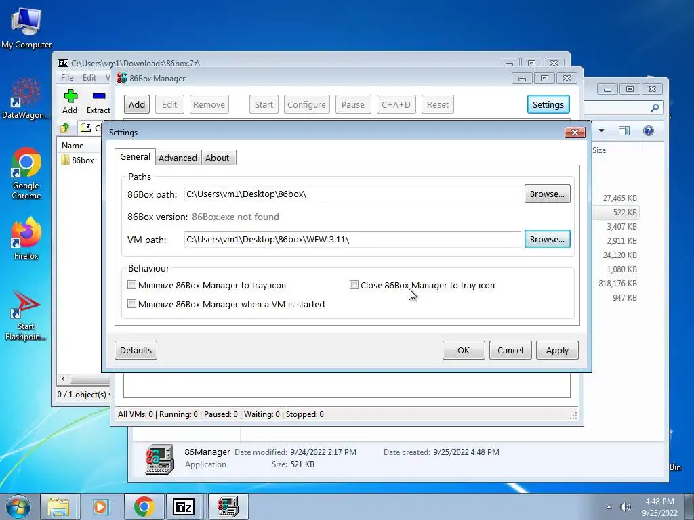Open the DataWagon desktop shortcut
Viewport: 694px width, 520px height.
pyautogui.click(x=26, y=98)
